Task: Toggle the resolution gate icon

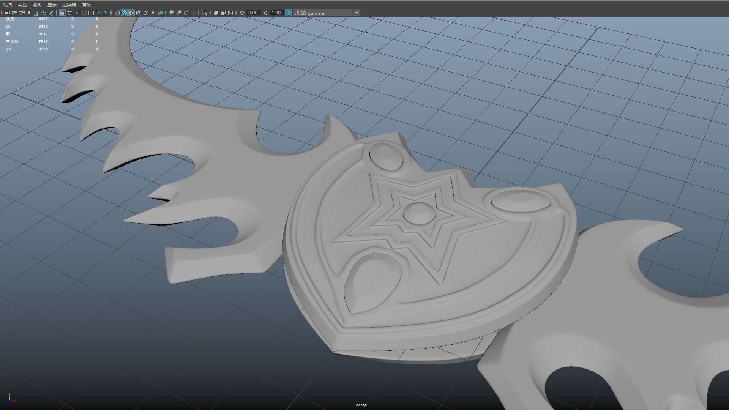Action: tap(77, 13)
